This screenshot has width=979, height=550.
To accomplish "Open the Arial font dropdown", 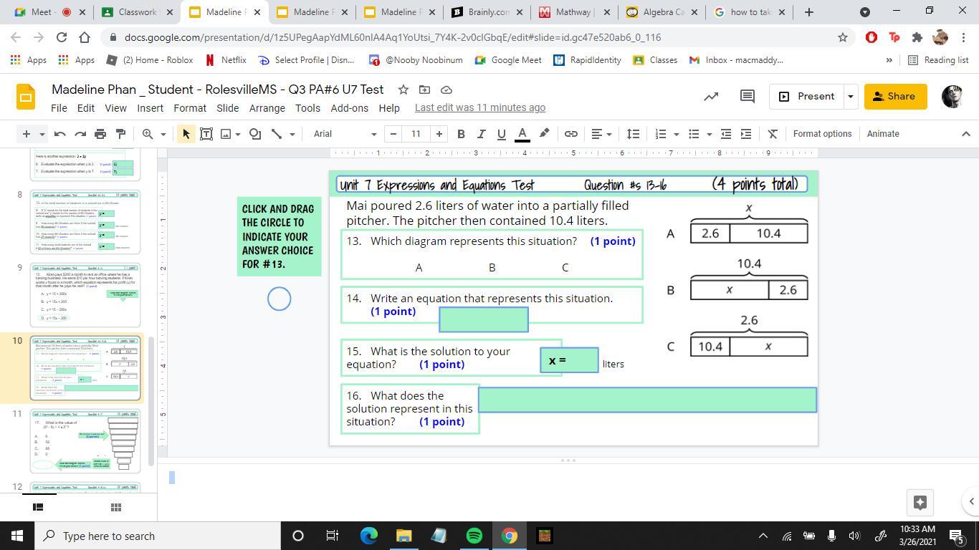I will pos(344,134).
